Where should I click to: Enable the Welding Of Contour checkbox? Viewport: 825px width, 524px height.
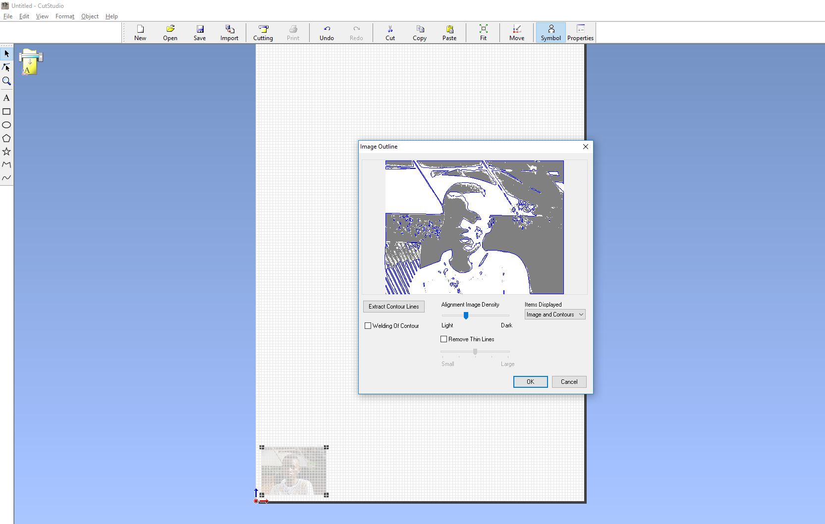tap(368, 326)
